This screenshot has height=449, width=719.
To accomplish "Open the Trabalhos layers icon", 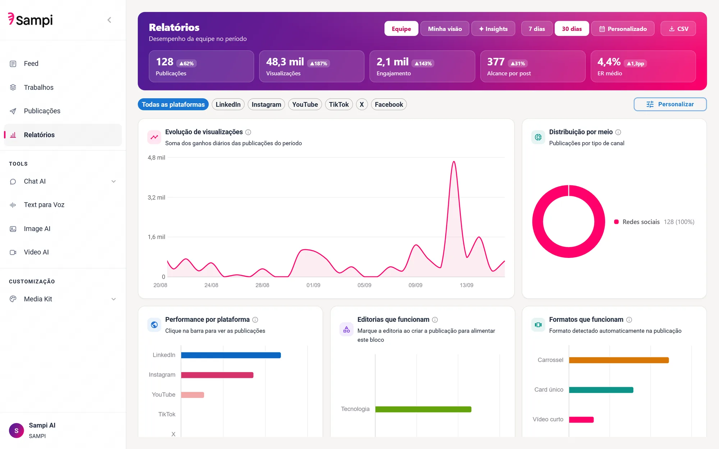I will (x=13, y=87).
